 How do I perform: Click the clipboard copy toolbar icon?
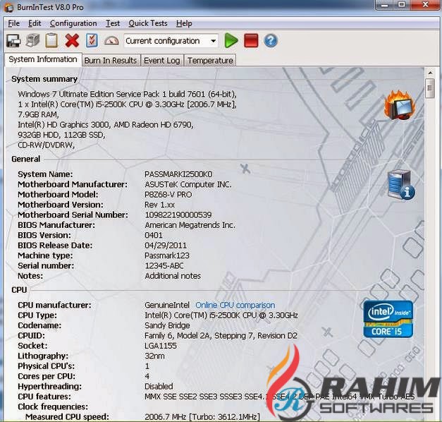coord(52,41)
